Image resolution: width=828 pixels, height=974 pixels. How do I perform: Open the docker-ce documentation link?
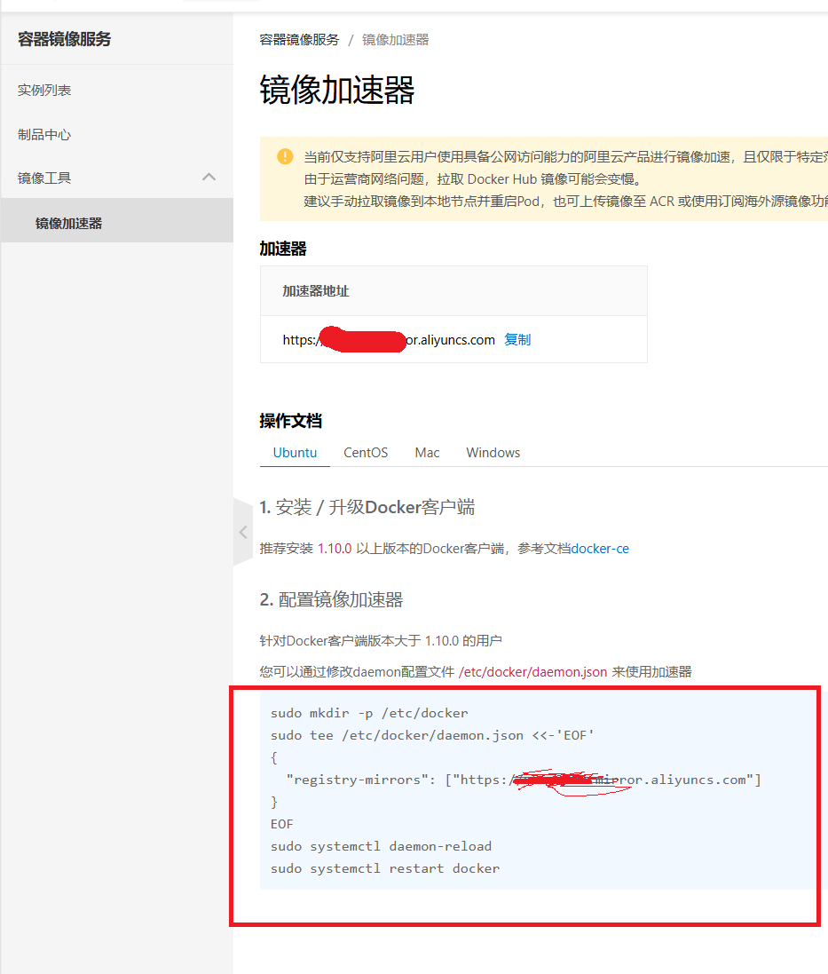click(600, 549)
